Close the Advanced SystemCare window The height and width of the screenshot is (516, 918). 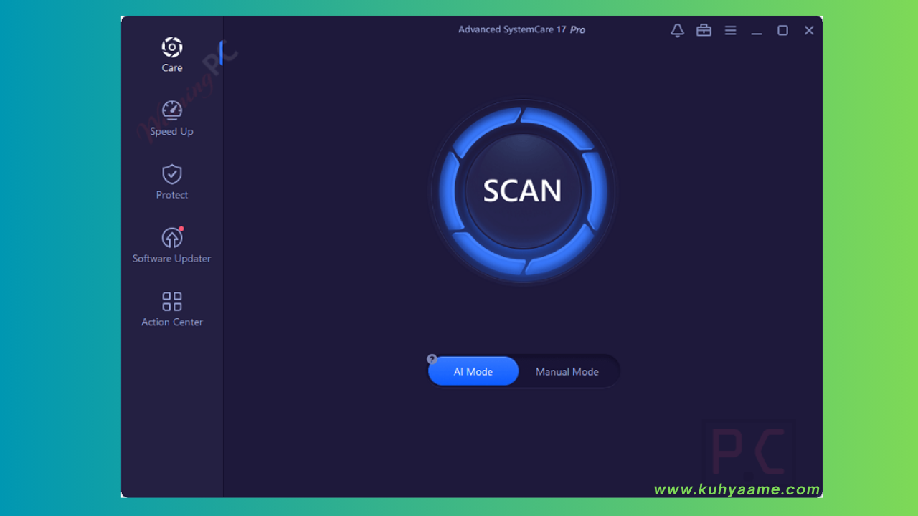(x=809, y=30)
